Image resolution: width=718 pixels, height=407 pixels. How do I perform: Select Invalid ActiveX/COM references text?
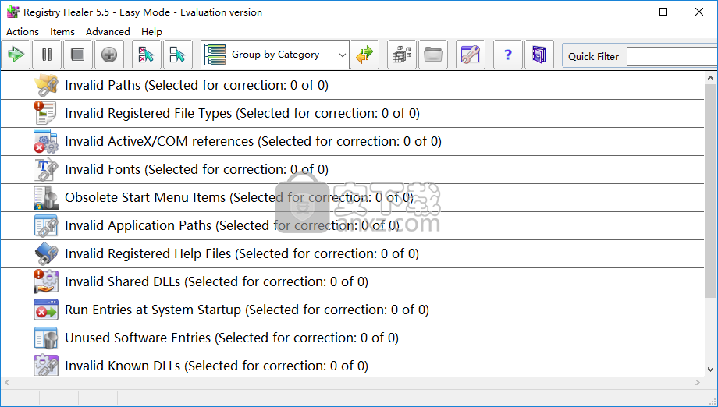[253, 141]
